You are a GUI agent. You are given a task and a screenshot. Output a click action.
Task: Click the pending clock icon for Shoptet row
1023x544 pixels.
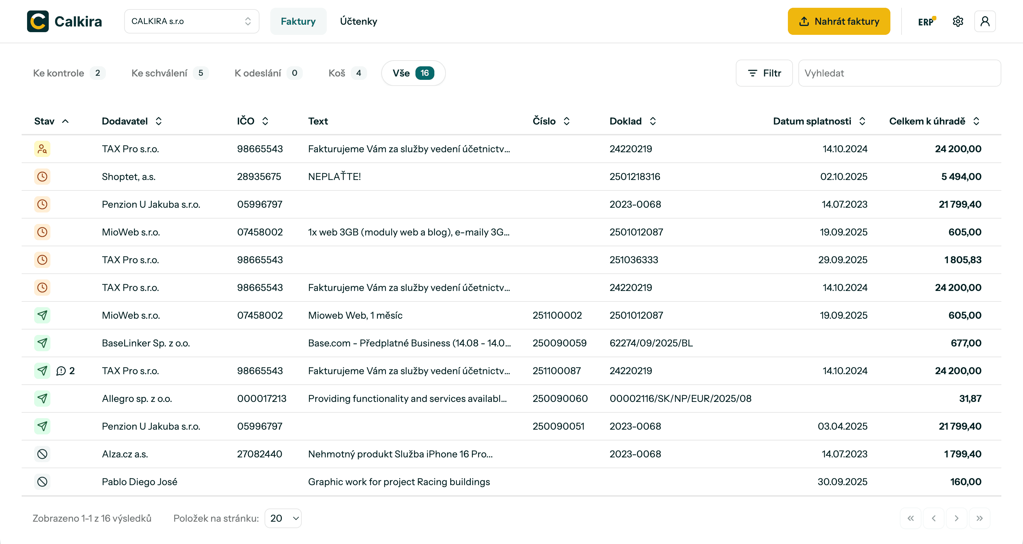tap(42, 177)
